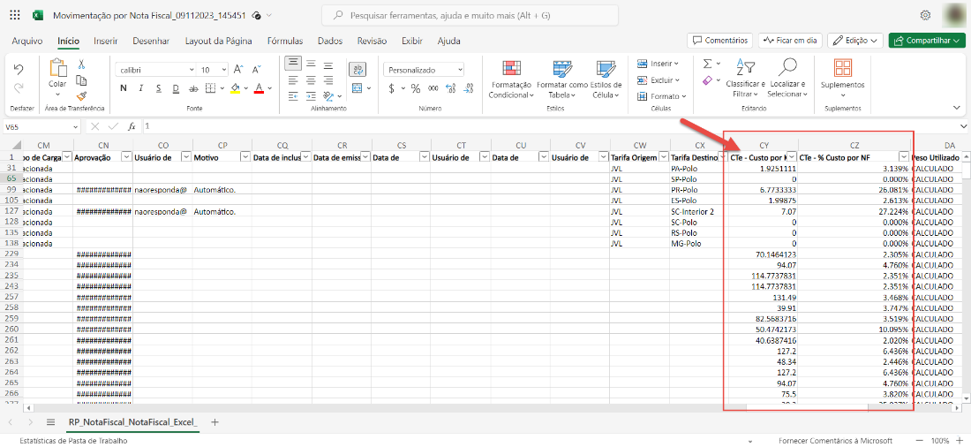Click the Comentários button
The image size is (971, 447).
(x=719, y=41)
